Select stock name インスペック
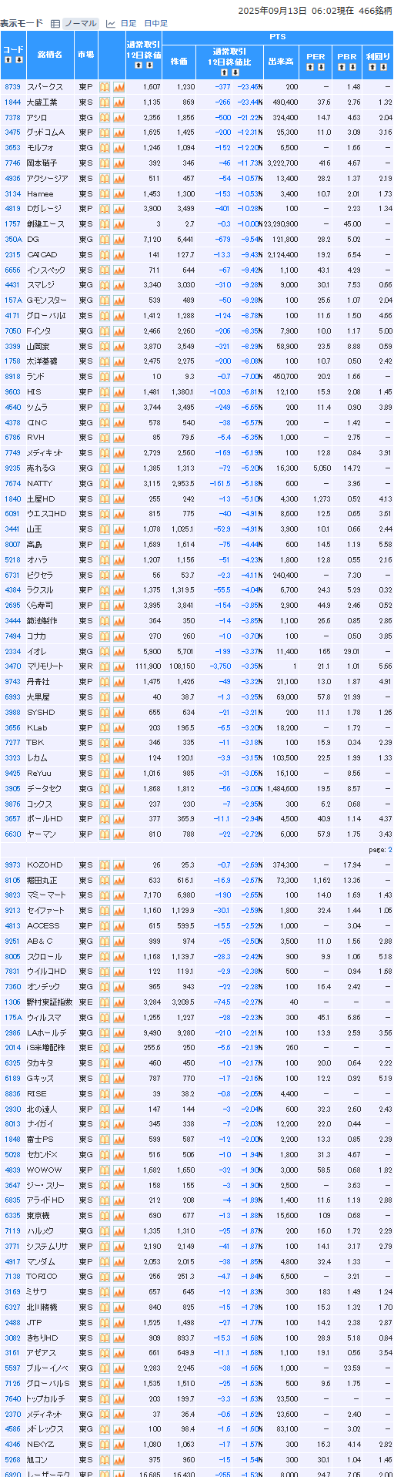This screenshot has height=1477, width=404. 47,270
